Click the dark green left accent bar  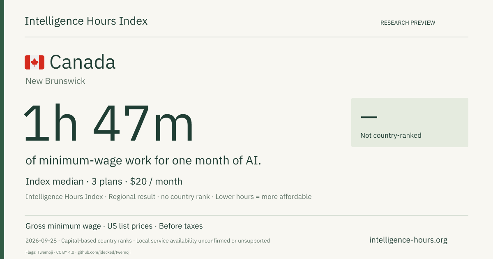pyautogui.click(x=2, y=129)
